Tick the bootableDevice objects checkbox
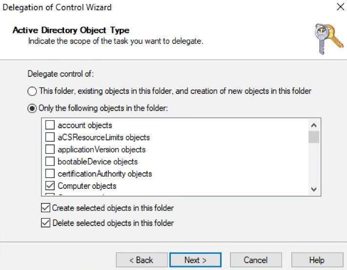The image size is (347, 270). [50, 161]
